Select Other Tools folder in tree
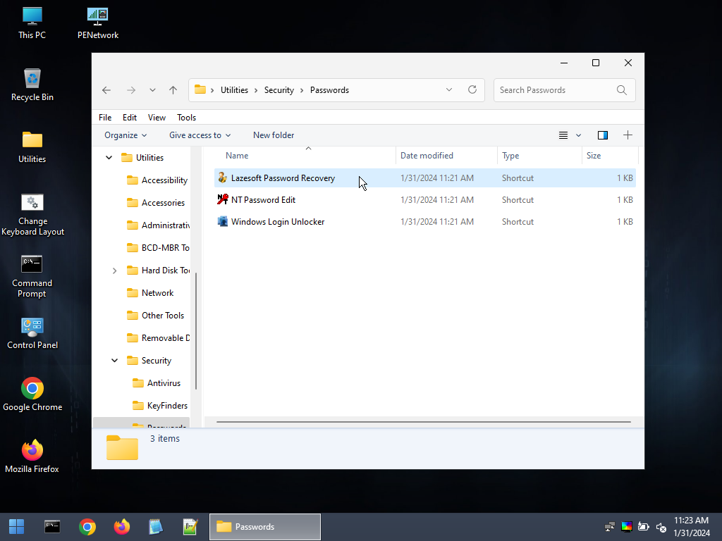This screenshot has width=722, height=541. point(155,316)
